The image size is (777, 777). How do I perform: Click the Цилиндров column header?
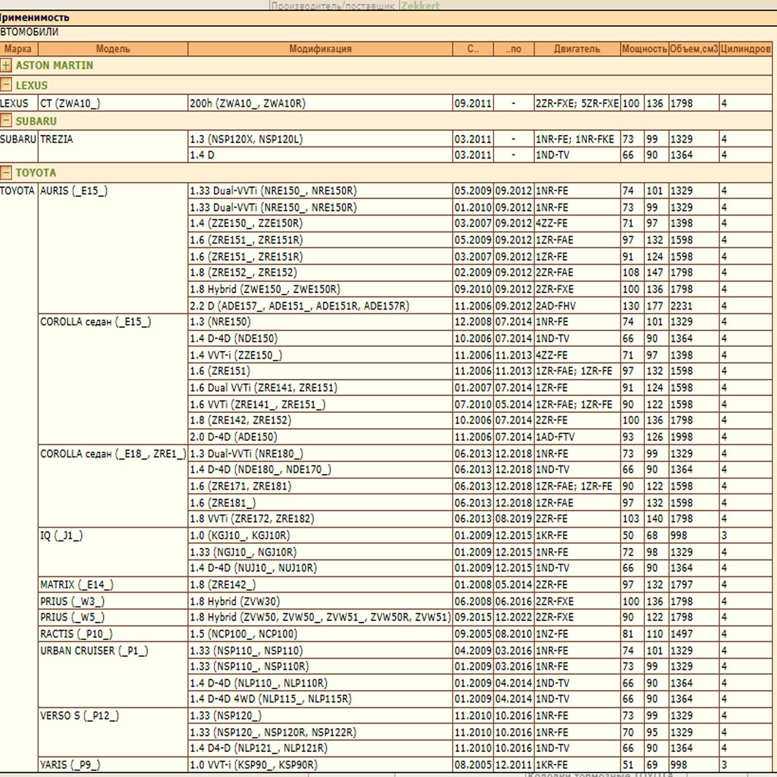click(x=745, y=49)
